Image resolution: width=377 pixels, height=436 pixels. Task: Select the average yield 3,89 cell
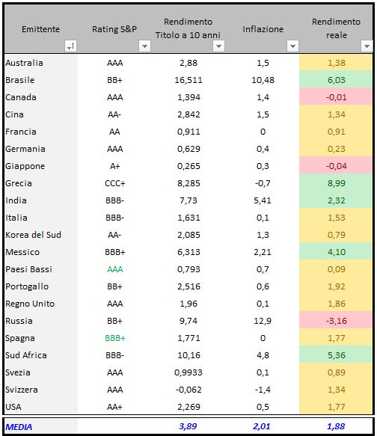point(188,426)
